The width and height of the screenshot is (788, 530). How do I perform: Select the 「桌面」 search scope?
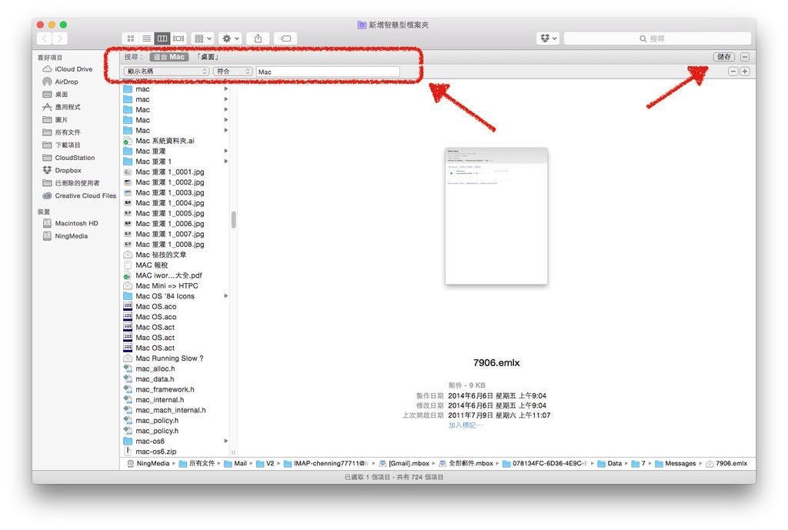208,57
